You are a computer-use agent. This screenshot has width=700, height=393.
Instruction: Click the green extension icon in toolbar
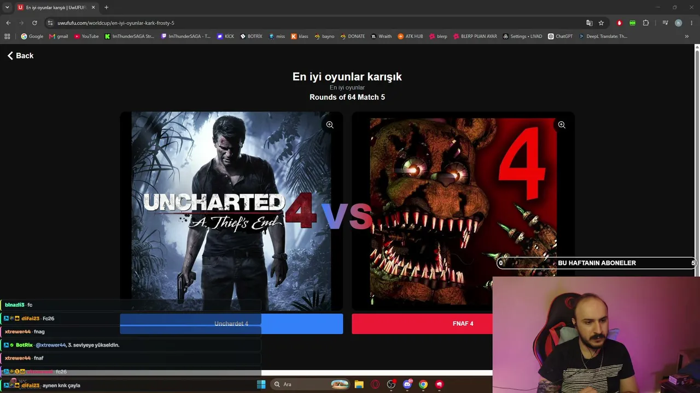(632, 23)
